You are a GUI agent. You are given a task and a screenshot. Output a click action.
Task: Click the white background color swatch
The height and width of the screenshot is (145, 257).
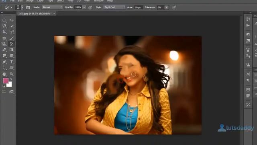tap(10, 85)
